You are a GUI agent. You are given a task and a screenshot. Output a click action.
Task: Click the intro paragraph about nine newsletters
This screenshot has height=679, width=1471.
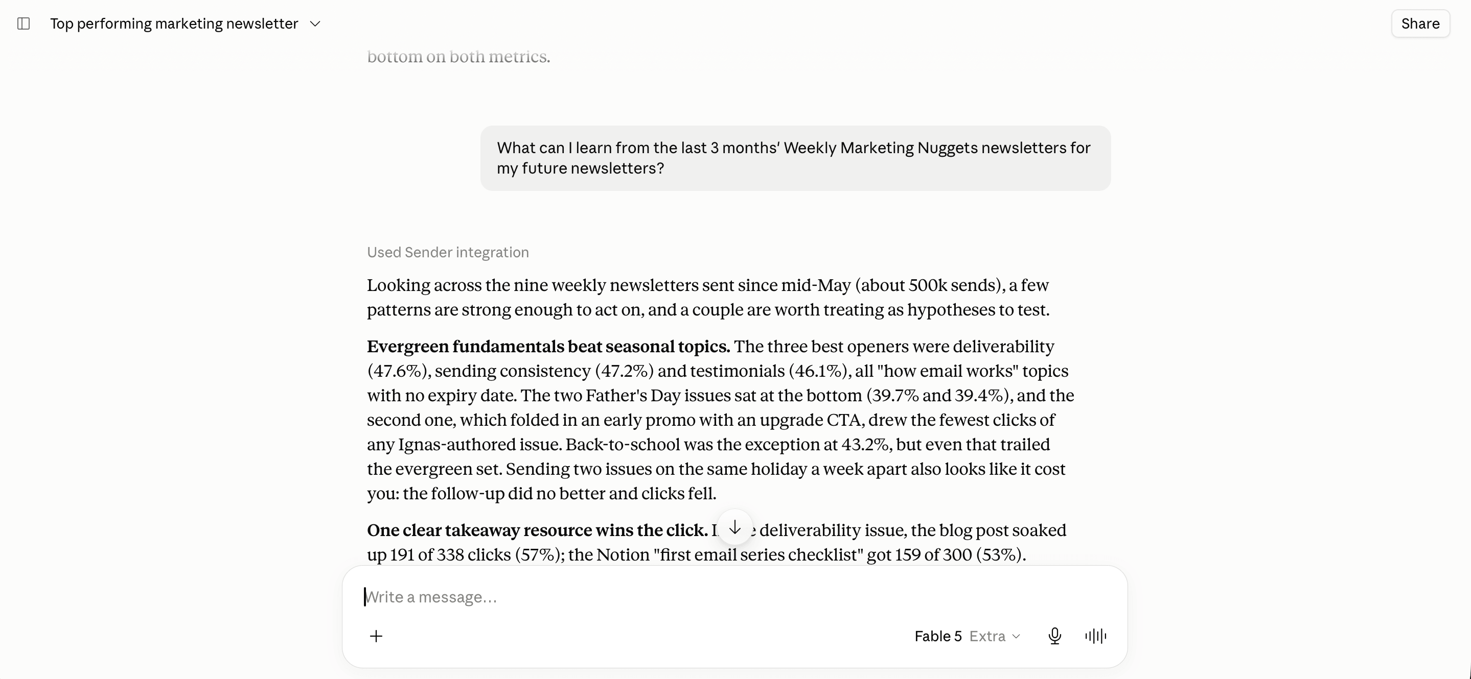click(708, 297)
